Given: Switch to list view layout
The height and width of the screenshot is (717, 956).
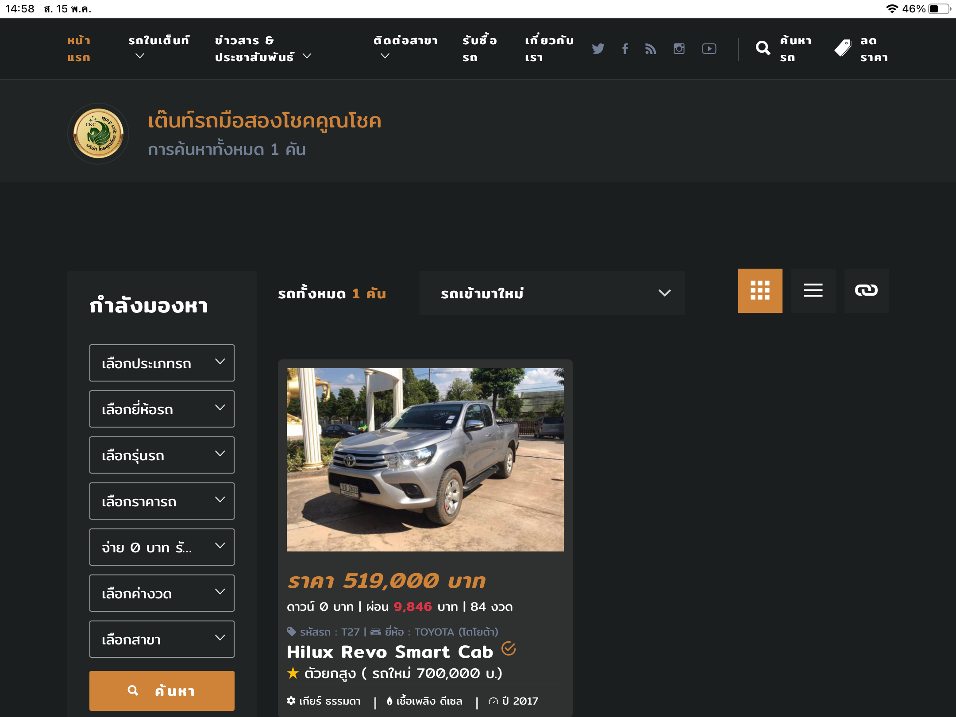Looking at the screenshot, I should [813, 290].
